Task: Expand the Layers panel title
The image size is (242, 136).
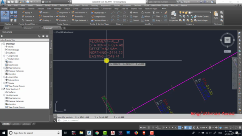Action: click(x=190, y=24)
